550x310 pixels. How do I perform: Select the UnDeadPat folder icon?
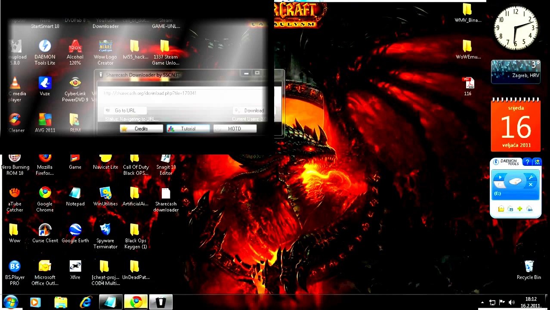click(x=136, y=270)
